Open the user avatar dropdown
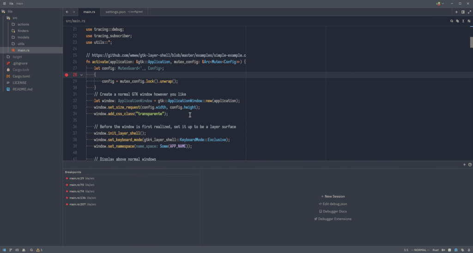The image size is (473, 253). 440,3
